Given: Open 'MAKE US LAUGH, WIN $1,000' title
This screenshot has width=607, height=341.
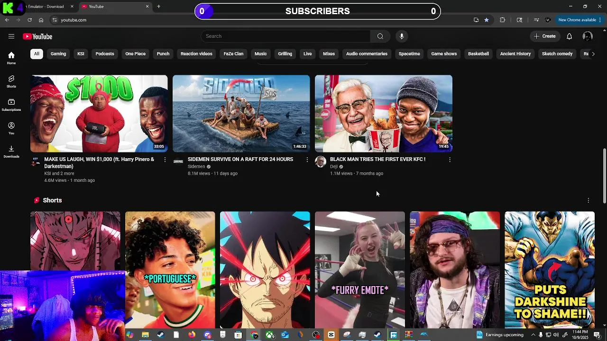Looking at the screenshot, I should click(99, 163).
